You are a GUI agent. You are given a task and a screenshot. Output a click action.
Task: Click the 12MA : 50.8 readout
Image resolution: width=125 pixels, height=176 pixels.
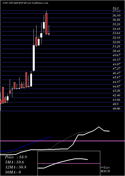pyautogui.click(x=15, y=167)
